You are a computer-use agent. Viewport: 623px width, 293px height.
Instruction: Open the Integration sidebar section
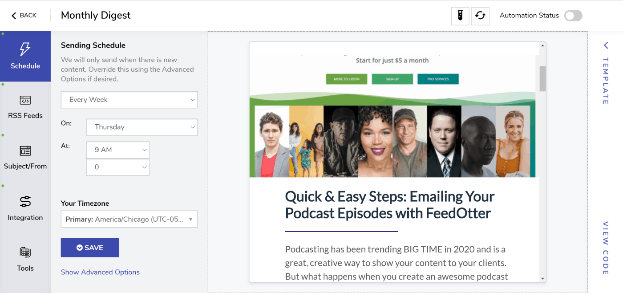[25, 209]
